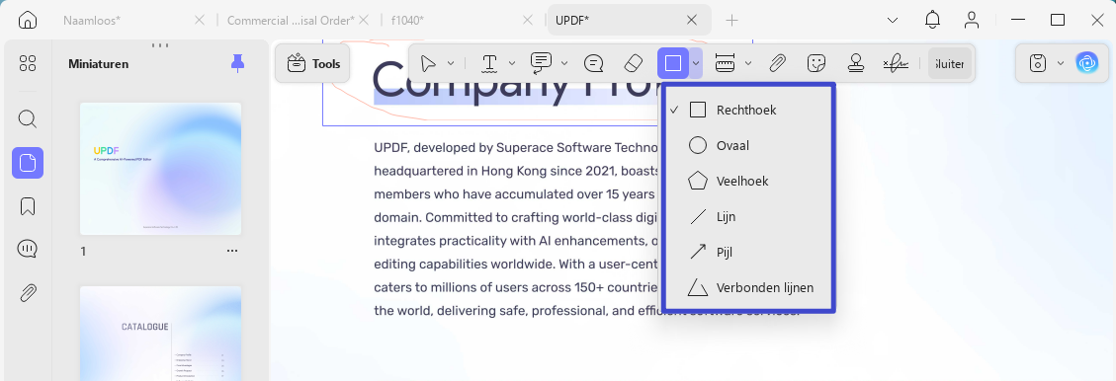Expand the text markup dropdown arrow
1116x381 pixels.
[x=512, y=64]
